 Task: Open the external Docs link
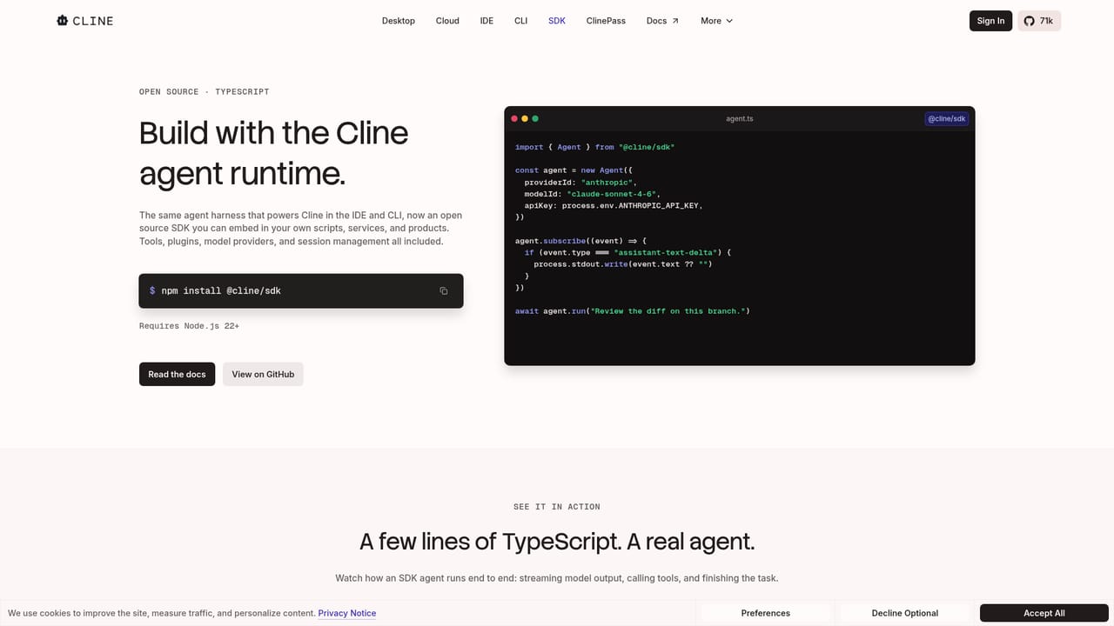[x=662, y=21]
